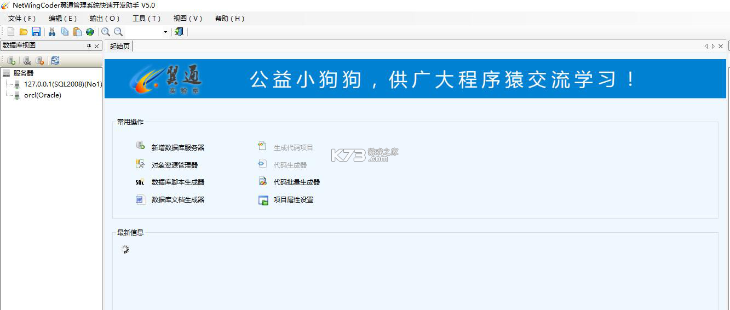
Task: Click the remove server icon in database view
Action: pyautogui.click(x=39, y=60)
